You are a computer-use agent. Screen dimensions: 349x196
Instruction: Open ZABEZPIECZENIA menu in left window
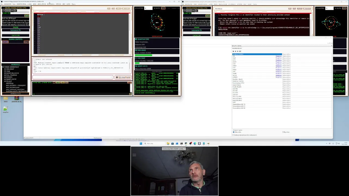[21, 4]
